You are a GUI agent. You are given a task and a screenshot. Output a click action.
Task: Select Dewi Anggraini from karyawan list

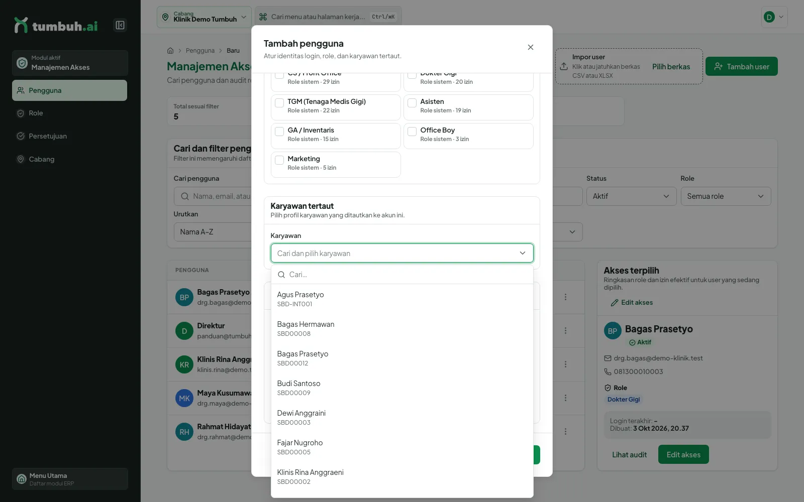tap(402, 417)
